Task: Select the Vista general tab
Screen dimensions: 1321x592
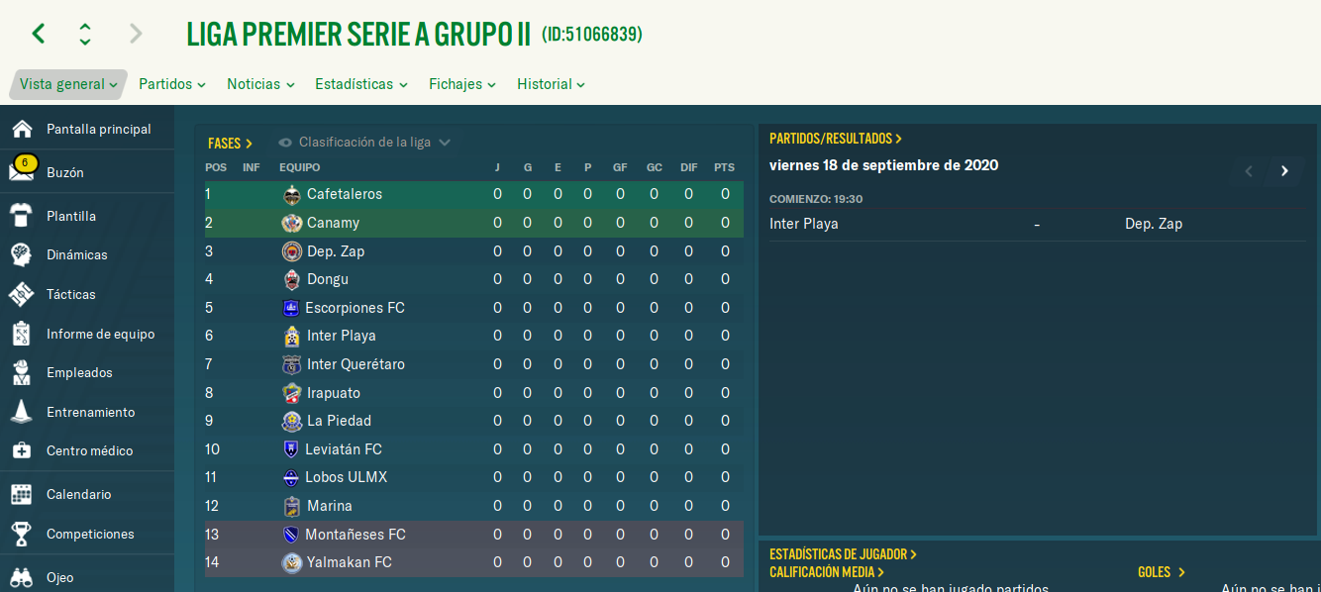Action: tap(68, 84)
